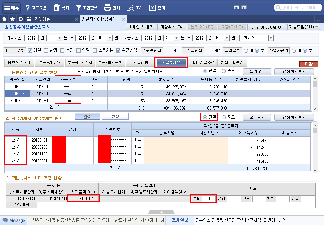The image size is (324, 225).
Task: Click the 사유내용 input field
Action: pos(176,205)
